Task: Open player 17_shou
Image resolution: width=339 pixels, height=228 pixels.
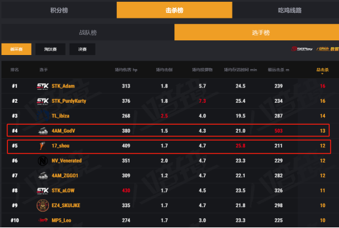Action: [61, 145]
